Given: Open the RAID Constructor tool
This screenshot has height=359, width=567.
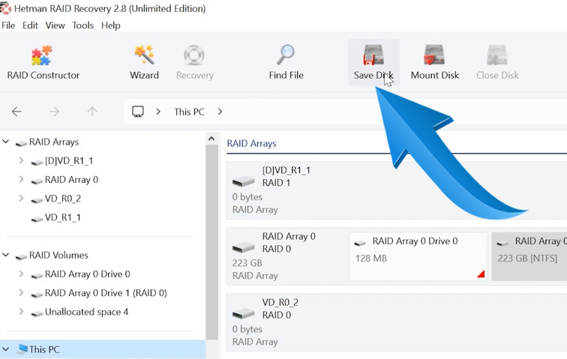Looking at the screenshot, I should (43, 62).
